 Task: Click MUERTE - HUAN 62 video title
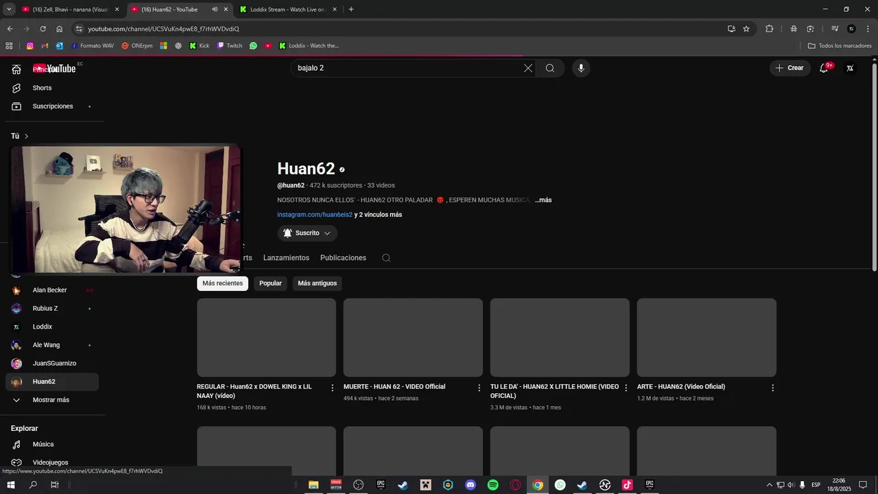(x=394, y=387)
